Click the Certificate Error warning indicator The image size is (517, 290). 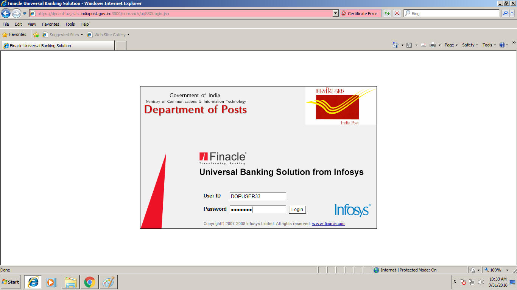click(360, 13)
